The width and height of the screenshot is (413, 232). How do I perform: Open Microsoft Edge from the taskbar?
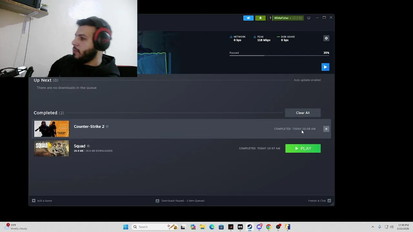click(x=212, y=227)
